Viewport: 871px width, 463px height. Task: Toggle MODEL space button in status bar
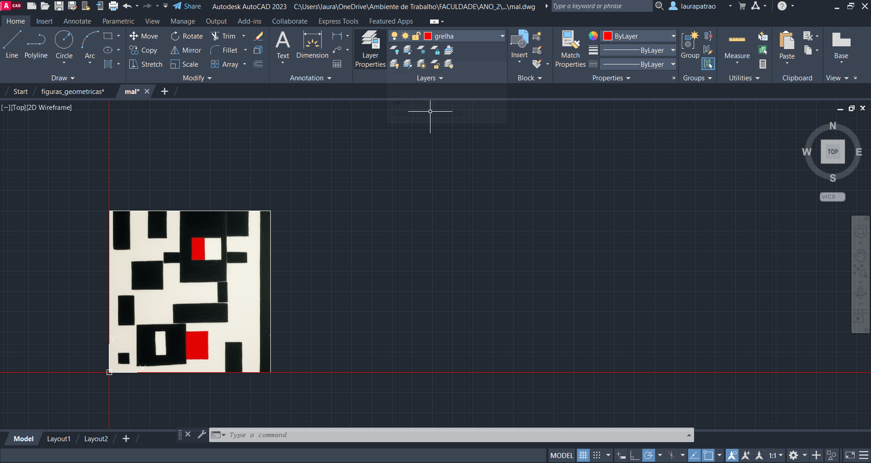coord(562,455)
